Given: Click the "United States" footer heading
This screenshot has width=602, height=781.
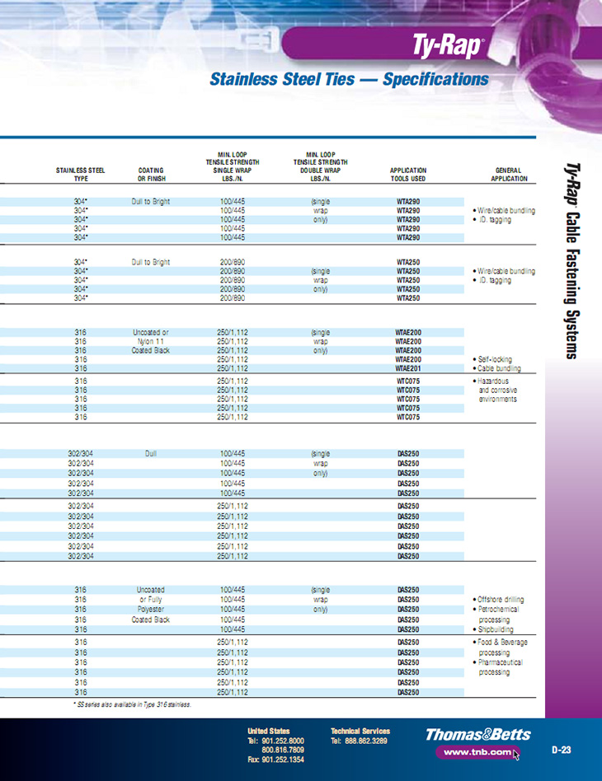Looking at the screenshot, I should point(268,732).
